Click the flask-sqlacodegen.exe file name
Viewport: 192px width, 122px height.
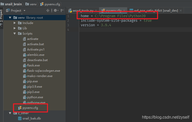44,71
